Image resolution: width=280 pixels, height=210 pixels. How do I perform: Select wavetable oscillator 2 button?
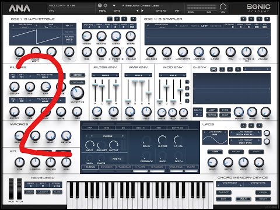click(117, 19)
